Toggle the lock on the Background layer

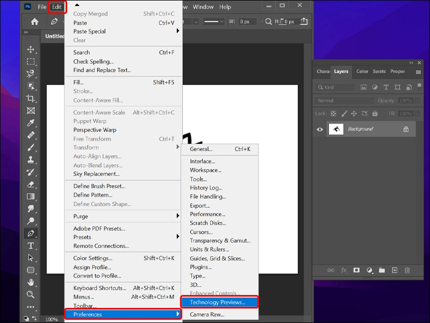click(406, 129)
